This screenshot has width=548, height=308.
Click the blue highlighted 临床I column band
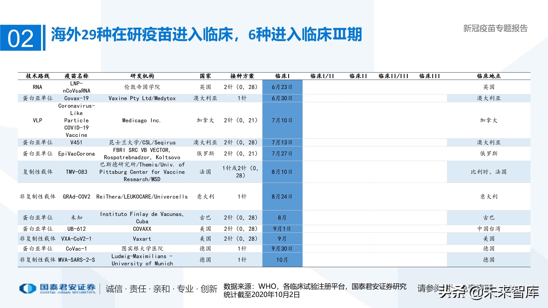(x=282, y=170)
